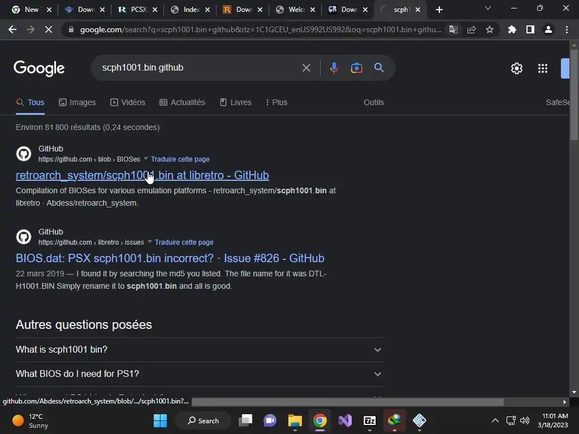Toggle the browser side panel
This screenshot has width=579, height=434.
pyautogui.click(x=530, y=29)
